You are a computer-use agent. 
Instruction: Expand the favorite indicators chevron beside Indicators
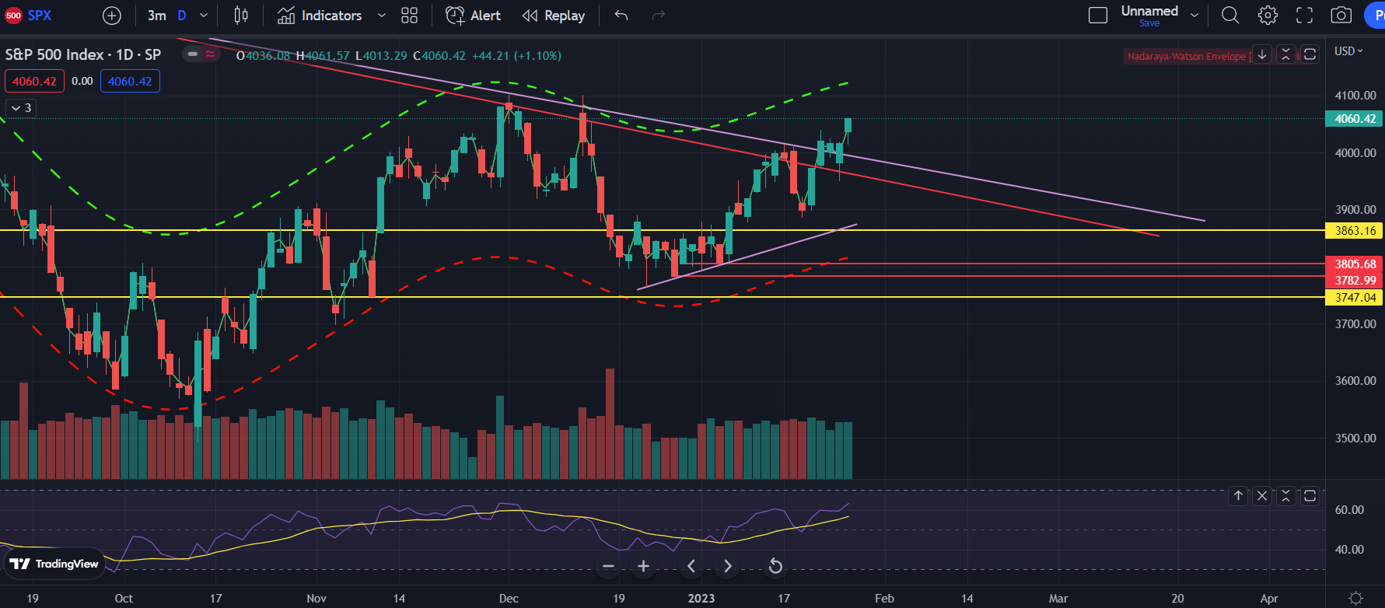point(381,16)
